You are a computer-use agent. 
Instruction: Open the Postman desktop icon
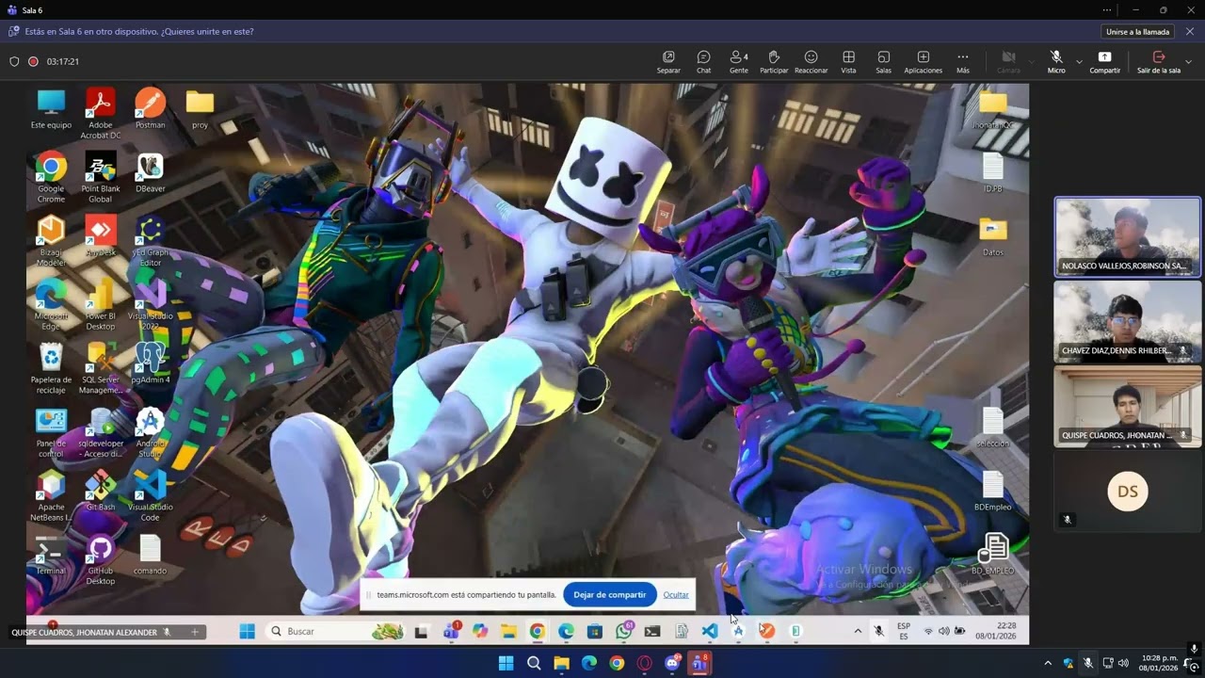pyautogui.click(x=150, y=108)
